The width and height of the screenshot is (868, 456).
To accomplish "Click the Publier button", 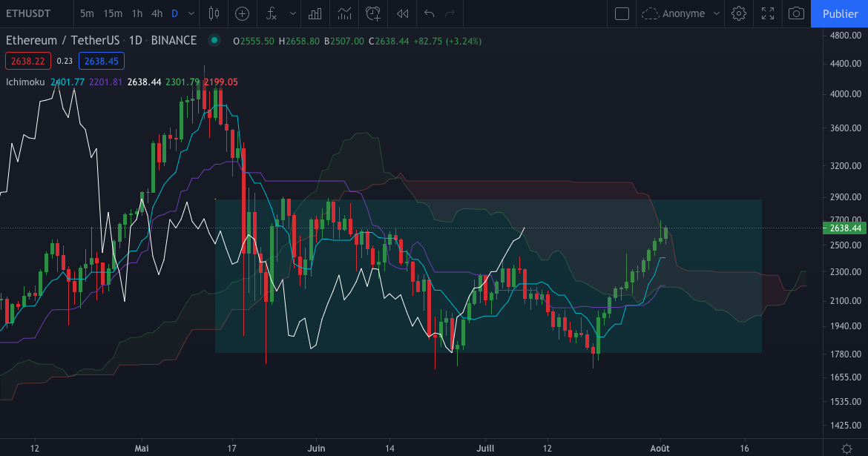I will (x=840, y=13).
